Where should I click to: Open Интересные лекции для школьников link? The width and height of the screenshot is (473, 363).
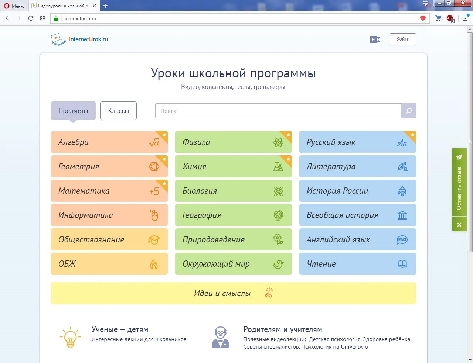(139, 339)
